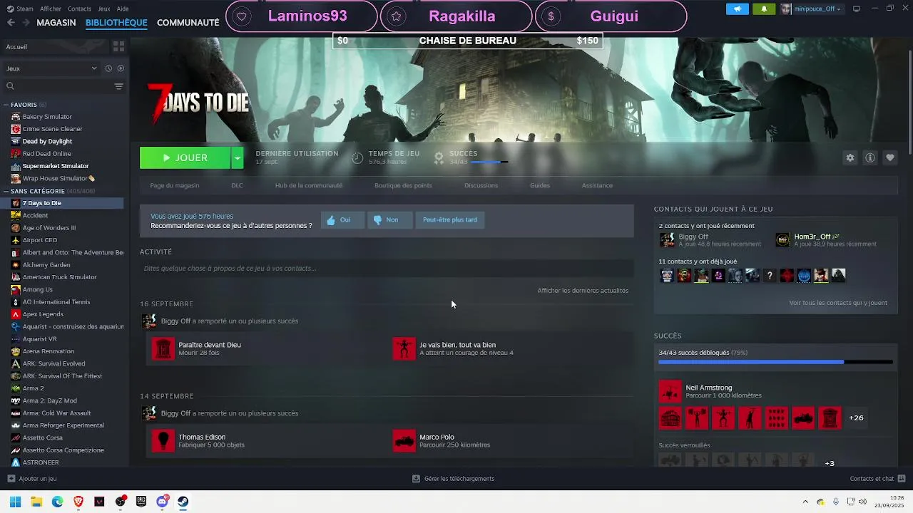The image size is (913, 513).
Task: Click Voir tous les contacts qui y jouent
Action: pos(838,303)
